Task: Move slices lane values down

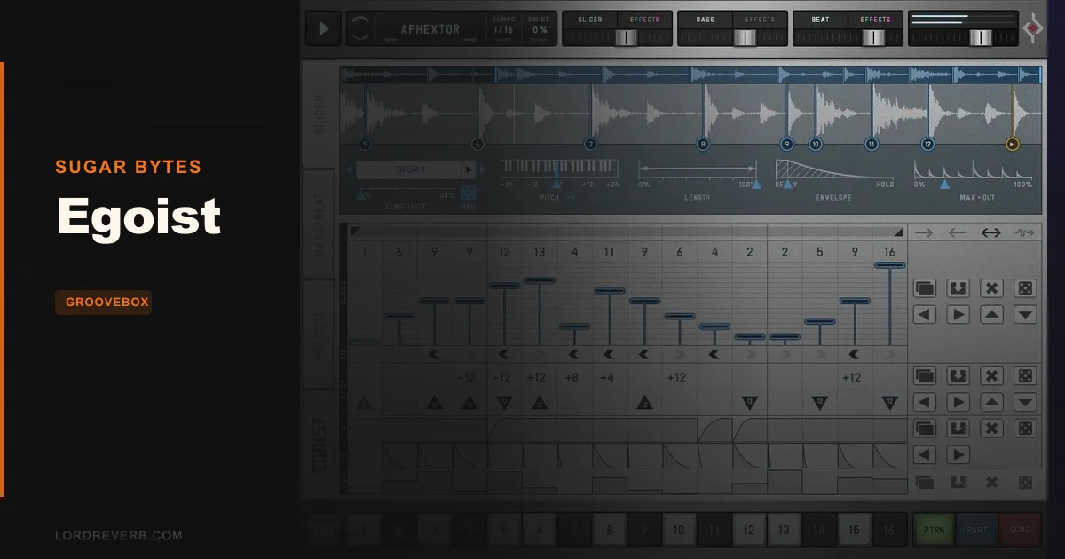Action: (x=1025, y=314)
